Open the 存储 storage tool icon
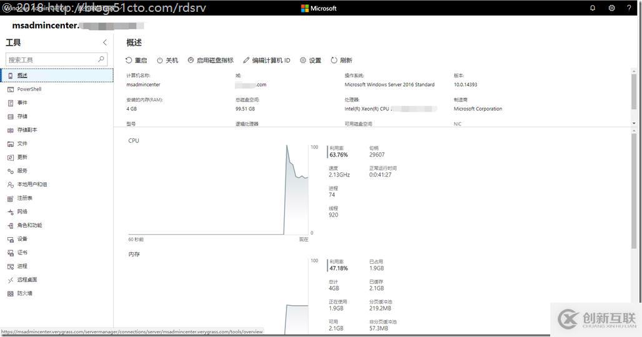 click(x=11, y=117)
